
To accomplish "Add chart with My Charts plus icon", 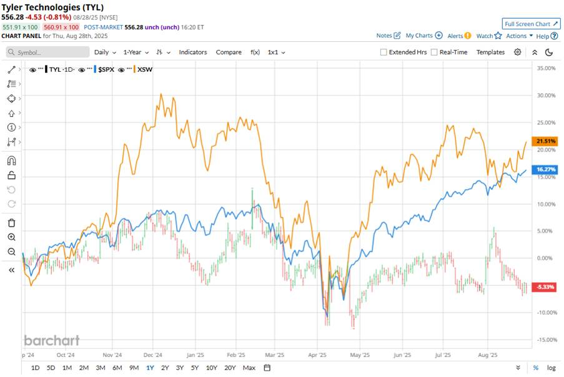I will (x=439, y=35).
